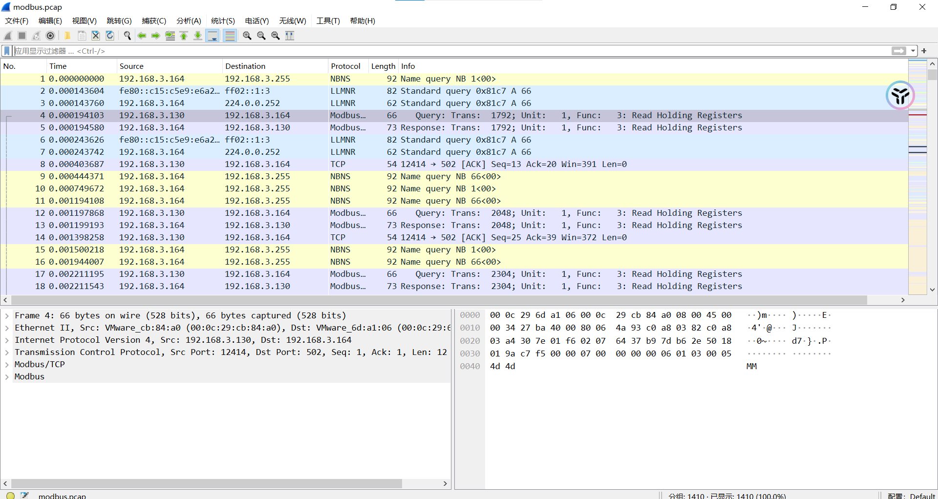
Task: Sort packets by the No. column
Action: (23, 66)
